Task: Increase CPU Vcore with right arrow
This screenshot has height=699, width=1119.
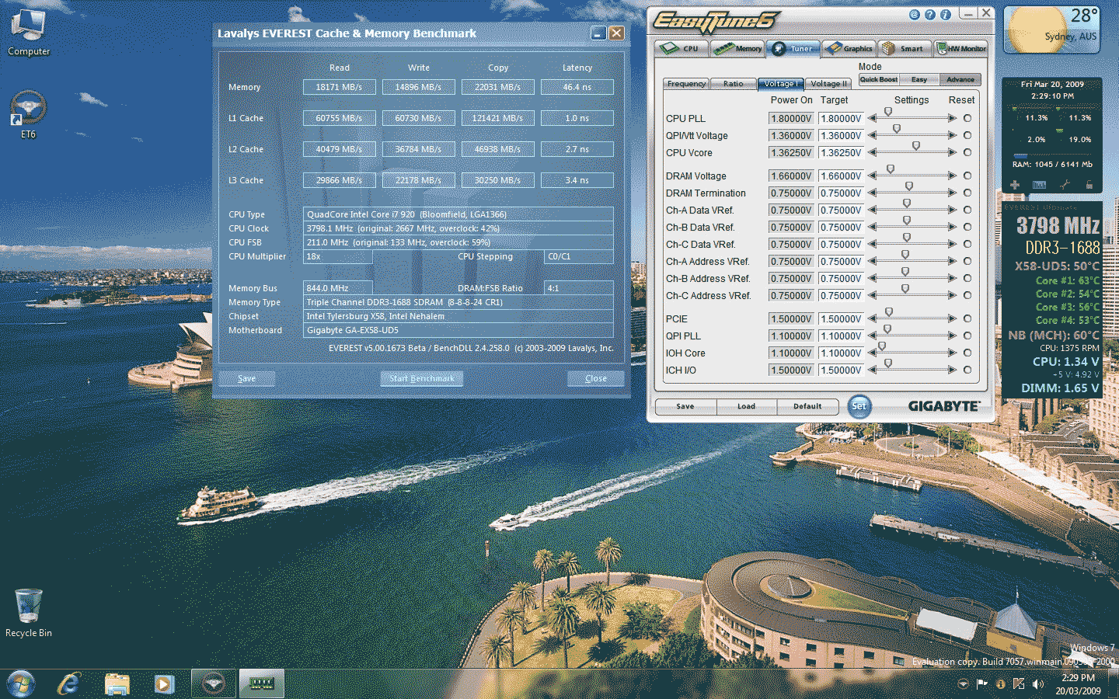Action: pos(952,152)
